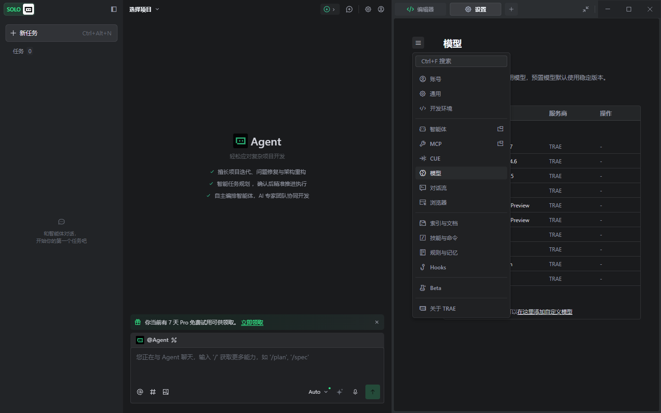Click the 服务商 column header

point(558,113)
